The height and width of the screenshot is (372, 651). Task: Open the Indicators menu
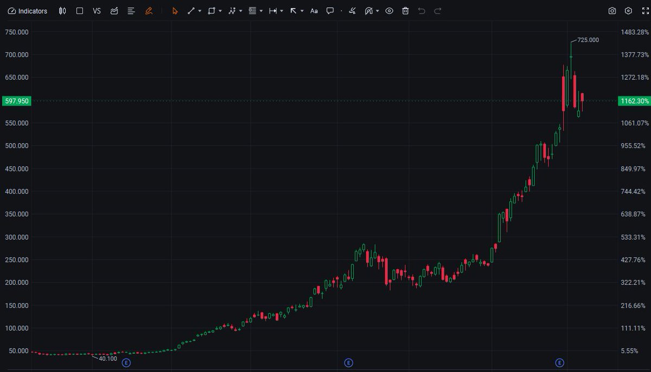28,11
